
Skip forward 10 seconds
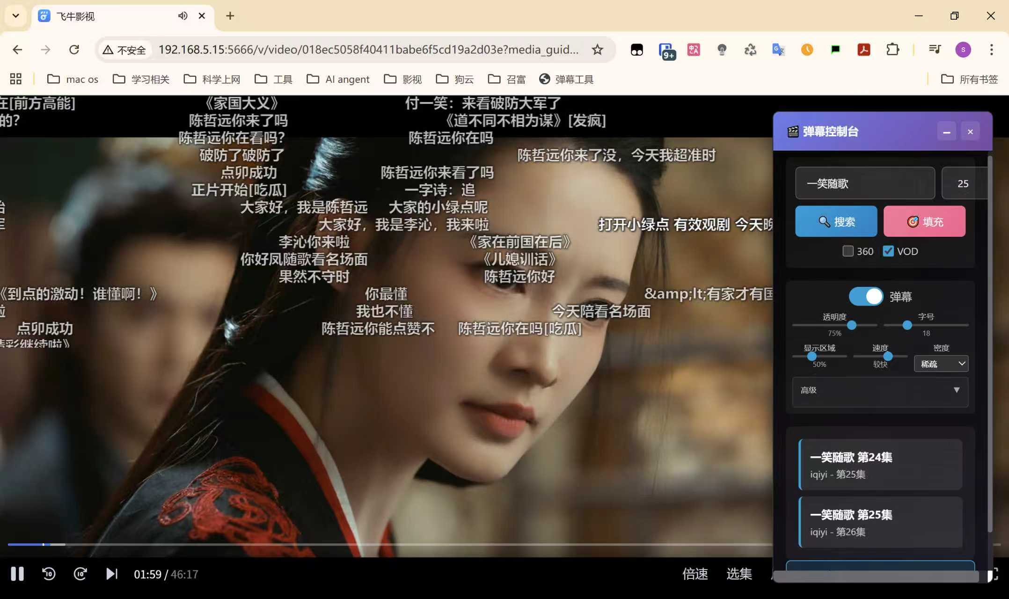click(80, 574)
